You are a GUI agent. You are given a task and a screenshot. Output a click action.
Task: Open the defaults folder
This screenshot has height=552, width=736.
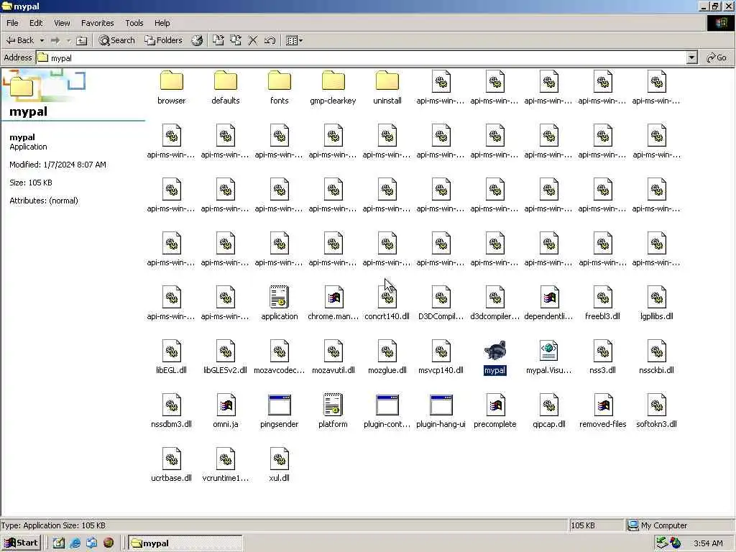(225, 88)
